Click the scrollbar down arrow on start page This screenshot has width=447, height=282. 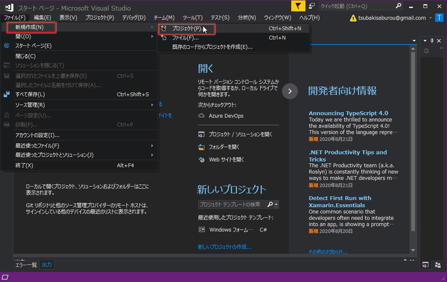click(x=413, y=250)
